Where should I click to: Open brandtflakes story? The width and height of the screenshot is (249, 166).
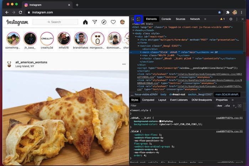pos(81,38)
